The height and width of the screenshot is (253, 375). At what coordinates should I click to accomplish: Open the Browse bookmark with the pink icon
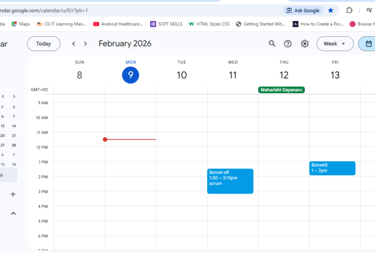[362, 24]
